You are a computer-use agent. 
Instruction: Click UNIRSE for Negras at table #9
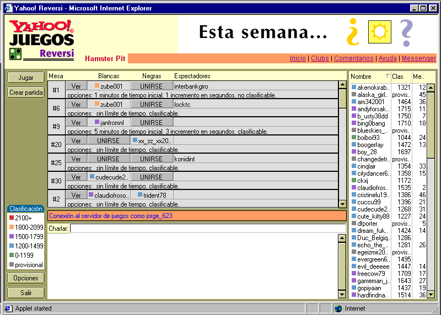(151, 122)
